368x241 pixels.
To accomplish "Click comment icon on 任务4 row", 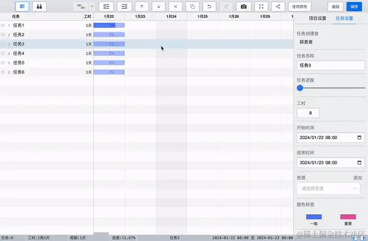I will coord(3,53).
